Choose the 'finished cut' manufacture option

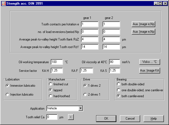50,84
